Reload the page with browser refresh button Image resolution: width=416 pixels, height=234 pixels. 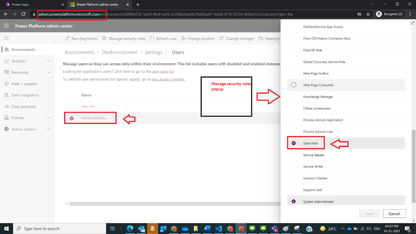pos(23,14)
